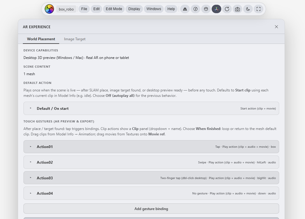Screen dimensions: 305x219
Task: Click the "Tap · Play action" summary for Action01
Action: tap(245, 147)
